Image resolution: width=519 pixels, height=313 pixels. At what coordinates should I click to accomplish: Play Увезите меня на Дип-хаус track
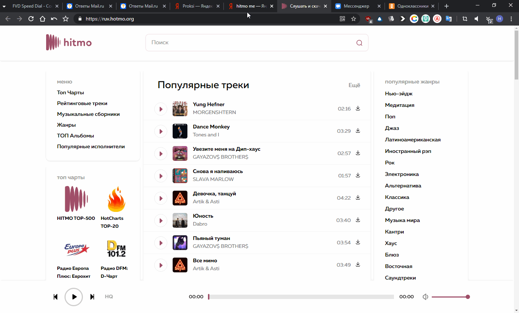(161, 154)
